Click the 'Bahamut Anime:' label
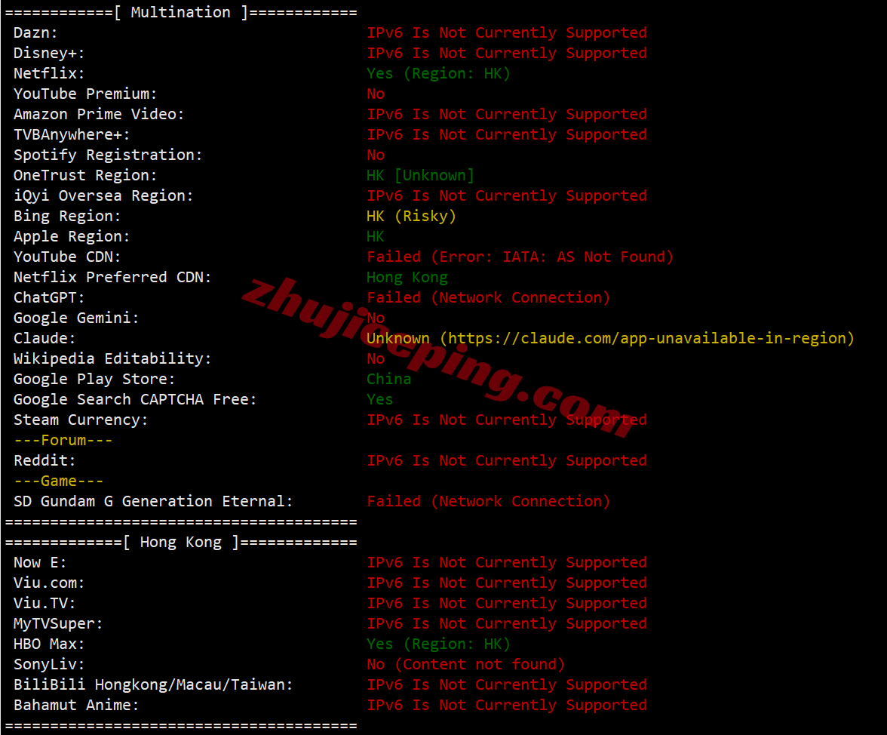 pos(76,705)
